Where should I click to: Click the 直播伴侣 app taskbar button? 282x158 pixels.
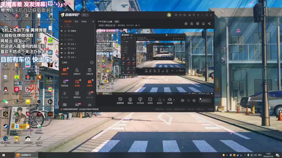click(x=26, y=155)
